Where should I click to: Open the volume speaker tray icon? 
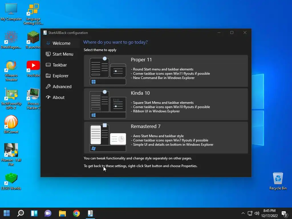[x=257, y=213]
